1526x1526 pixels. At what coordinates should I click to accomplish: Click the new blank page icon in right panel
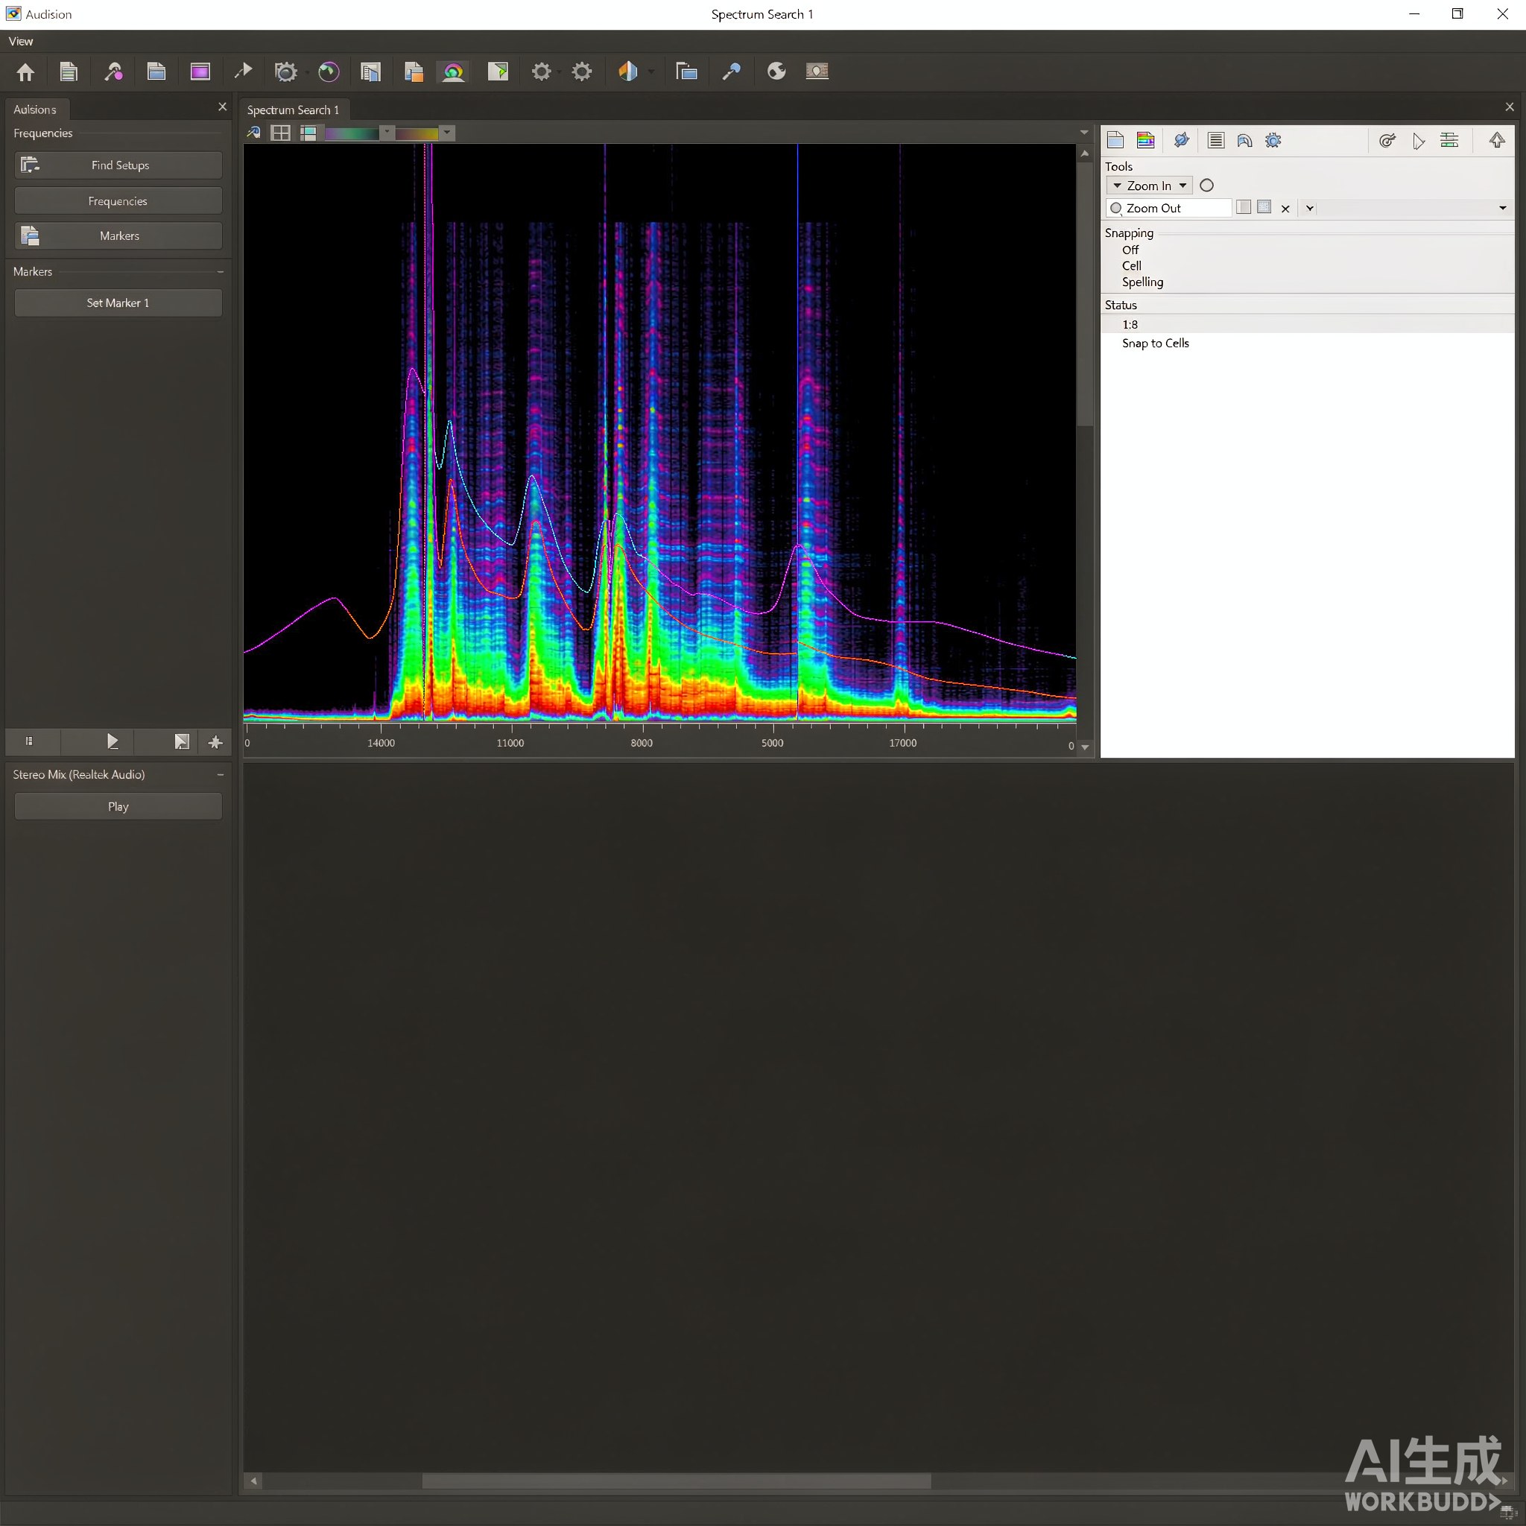point(1115,141)
